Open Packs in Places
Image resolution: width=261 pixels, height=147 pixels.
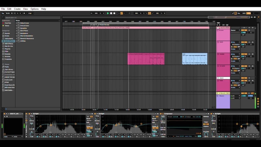click(7, 67)
